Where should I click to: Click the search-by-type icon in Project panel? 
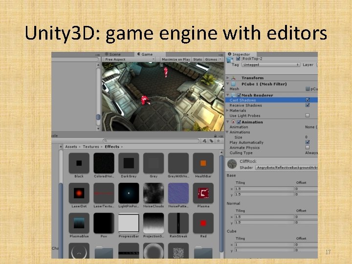204,141
